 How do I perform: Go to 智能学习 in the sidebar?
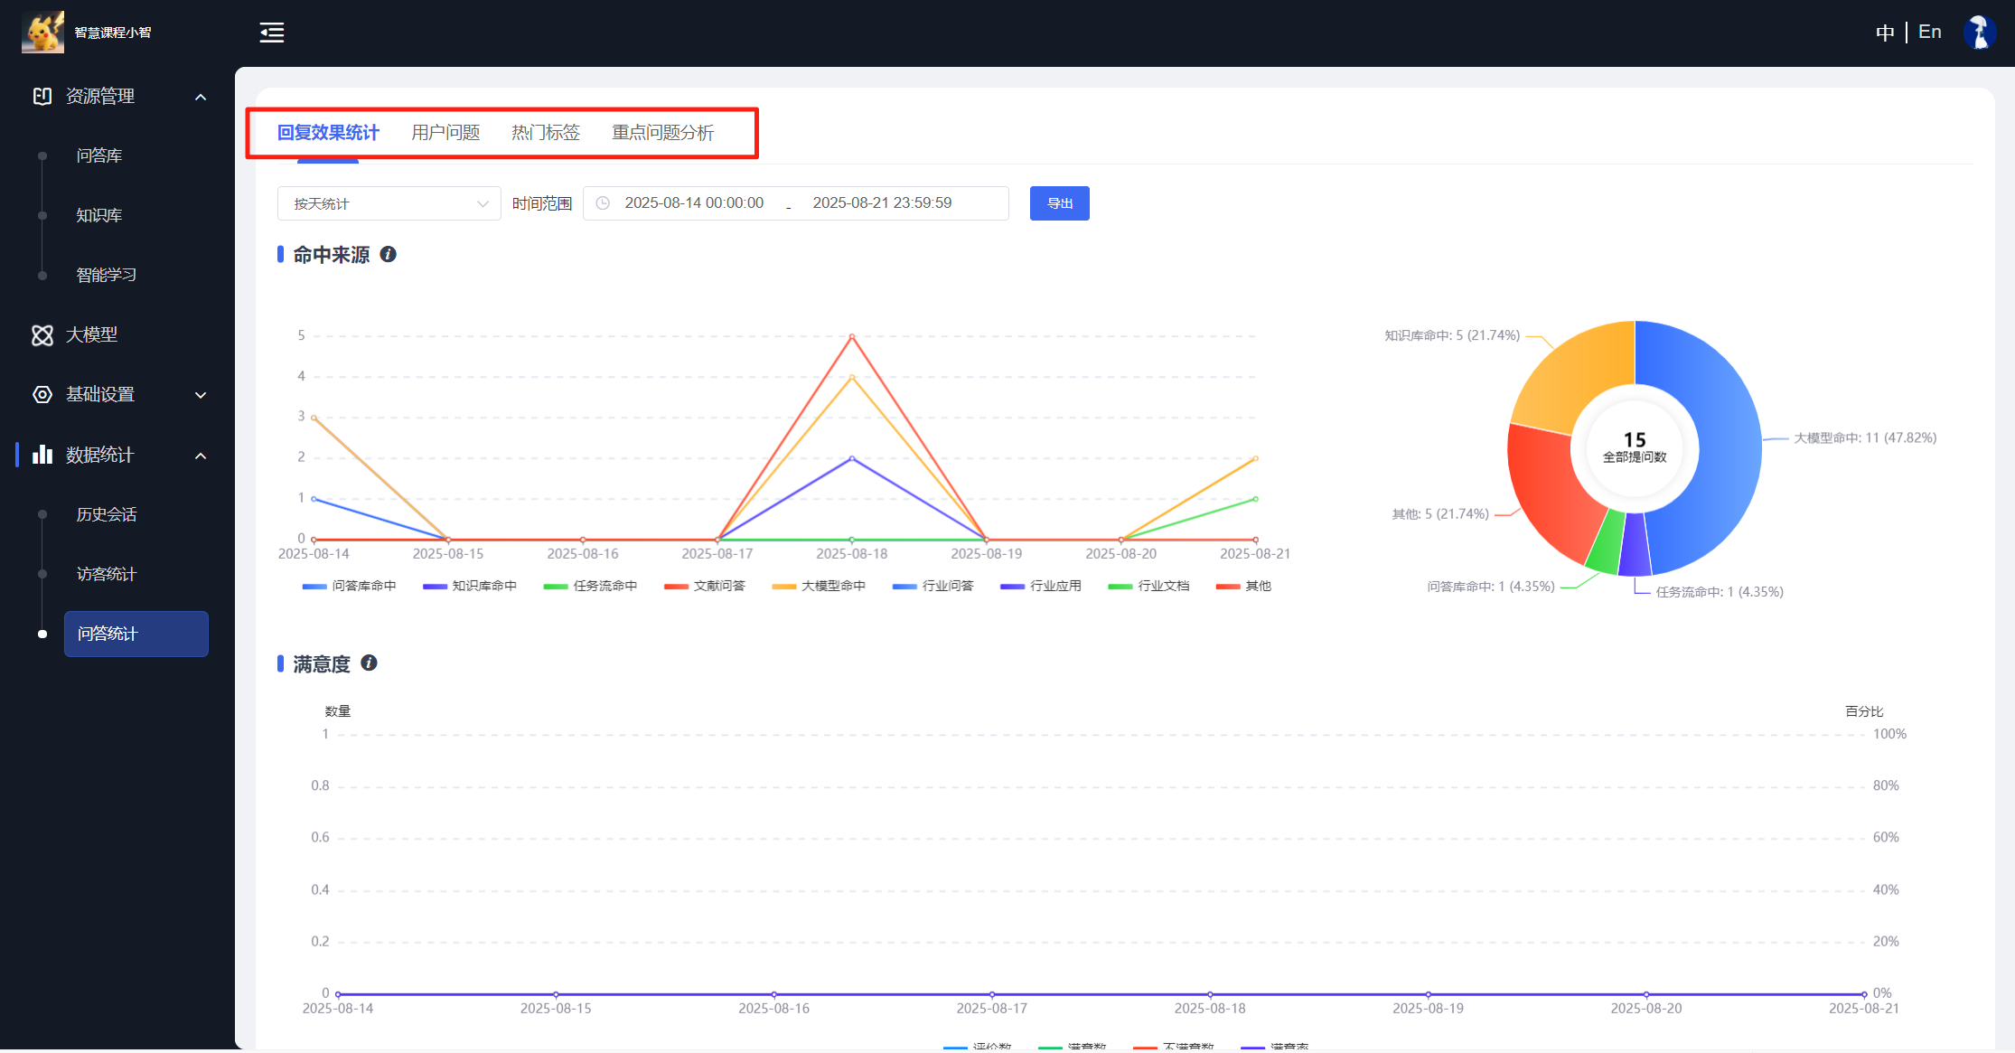pyautogui.click(x=107, y=275)
